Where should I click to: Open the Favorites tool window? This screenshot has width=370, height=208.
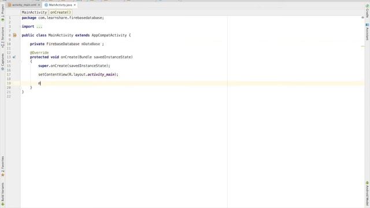pyautogui.click(x=2, y=166)
